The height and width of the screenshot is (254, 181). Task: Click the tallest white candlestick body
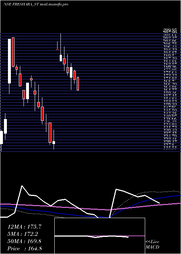pyautogui.click(x=9, y=61)
